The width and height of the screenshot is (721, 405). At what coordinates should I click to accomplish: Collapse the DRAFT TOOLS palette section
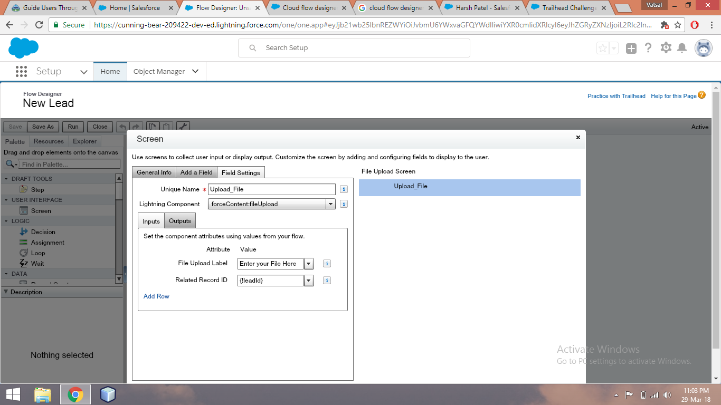coord(6,179)
